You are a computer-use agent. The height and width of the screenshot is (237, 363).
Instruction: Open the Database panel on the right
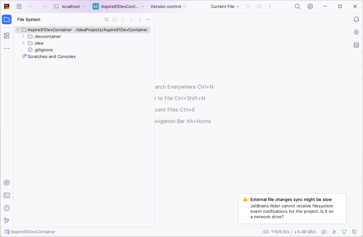(x=356, y=45)
